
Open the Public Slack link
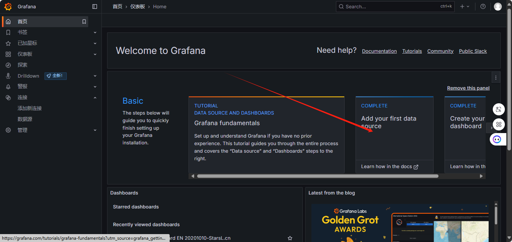click(473, 51)
